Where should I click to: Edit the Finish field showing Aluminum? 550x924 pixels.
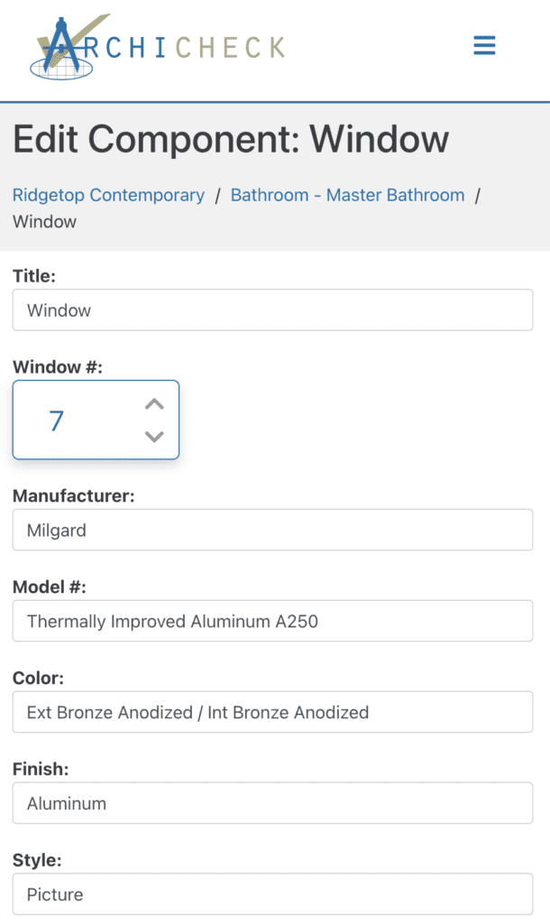click(x=272, y=803)
